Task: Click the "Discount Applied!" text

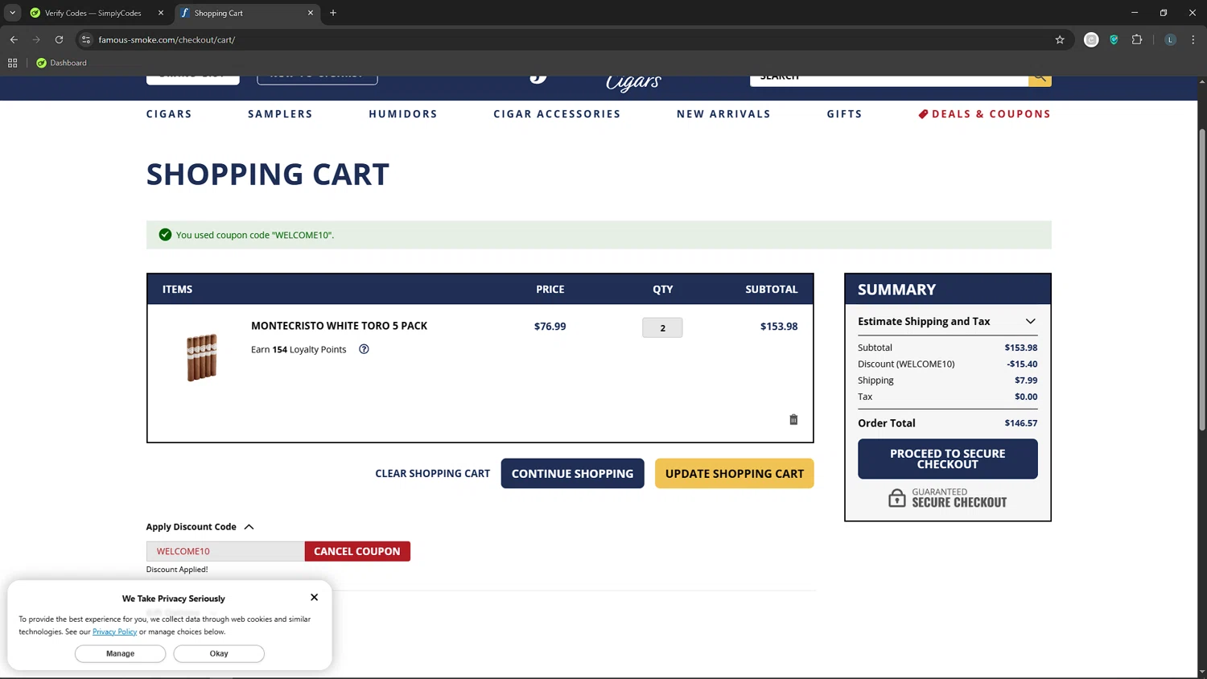Action: (x=177, y=570)
